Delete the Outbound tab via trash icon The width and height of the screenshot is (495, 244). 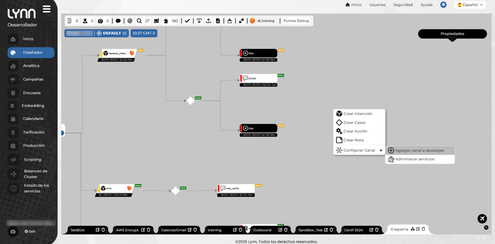(x=286, y=230)
